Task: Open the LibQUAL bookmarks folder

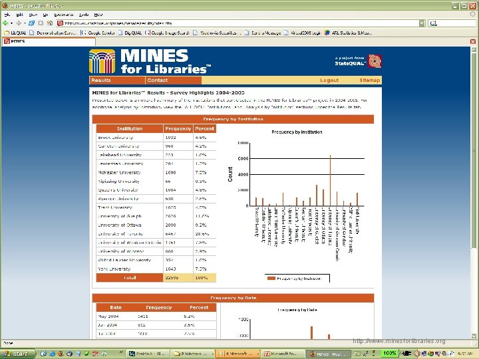Action: (x=15, y=33)
